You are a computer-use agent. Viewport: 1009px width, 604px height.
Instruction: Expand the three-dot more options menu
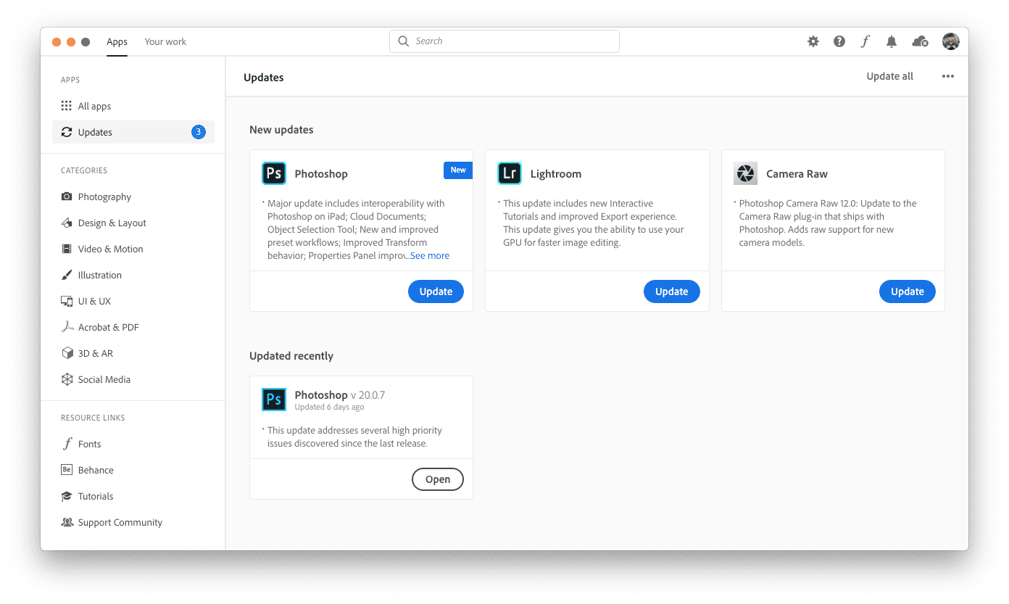[x=948, y=76]
